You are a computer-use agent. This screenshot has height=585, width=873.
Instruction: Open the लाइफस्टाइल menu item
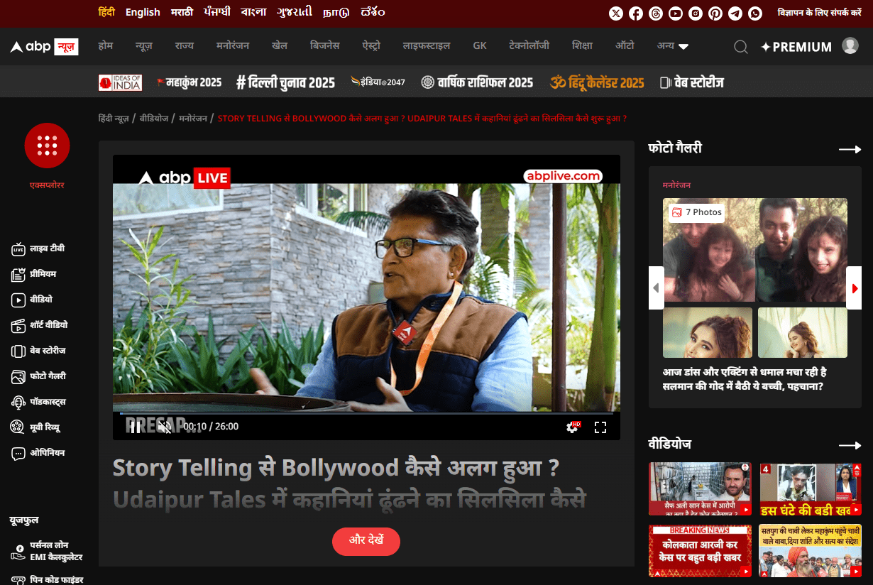(x=427, y=46)
